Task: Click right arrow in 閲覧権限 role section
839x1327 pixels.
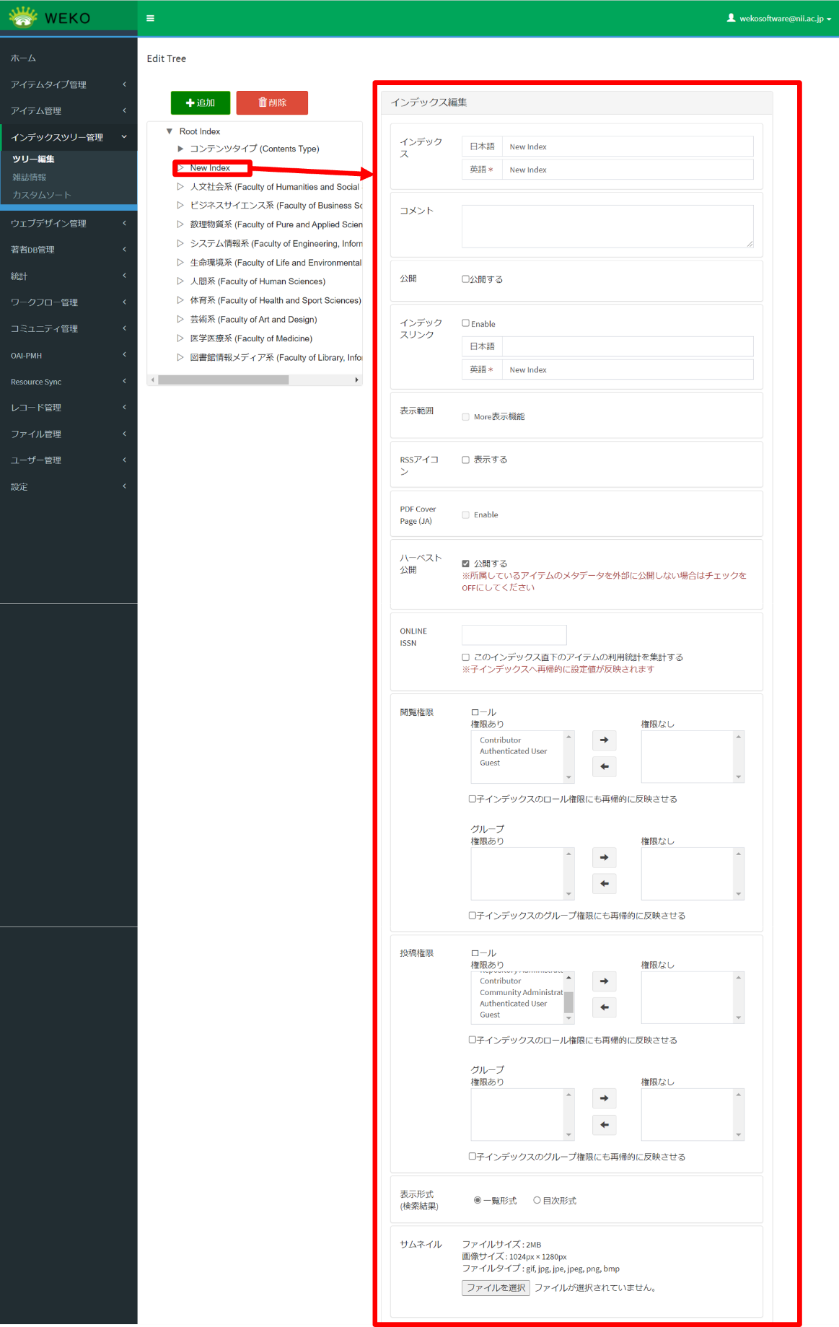Action: [604, 740]
